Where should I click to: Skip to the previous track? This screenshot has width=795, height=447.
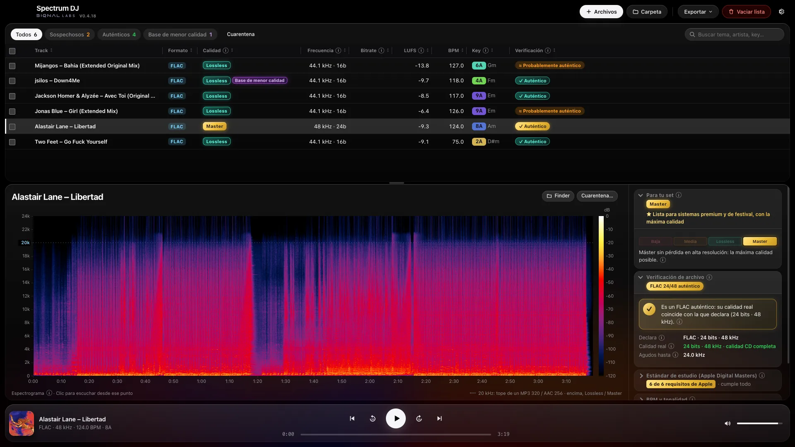coord(352,418)
